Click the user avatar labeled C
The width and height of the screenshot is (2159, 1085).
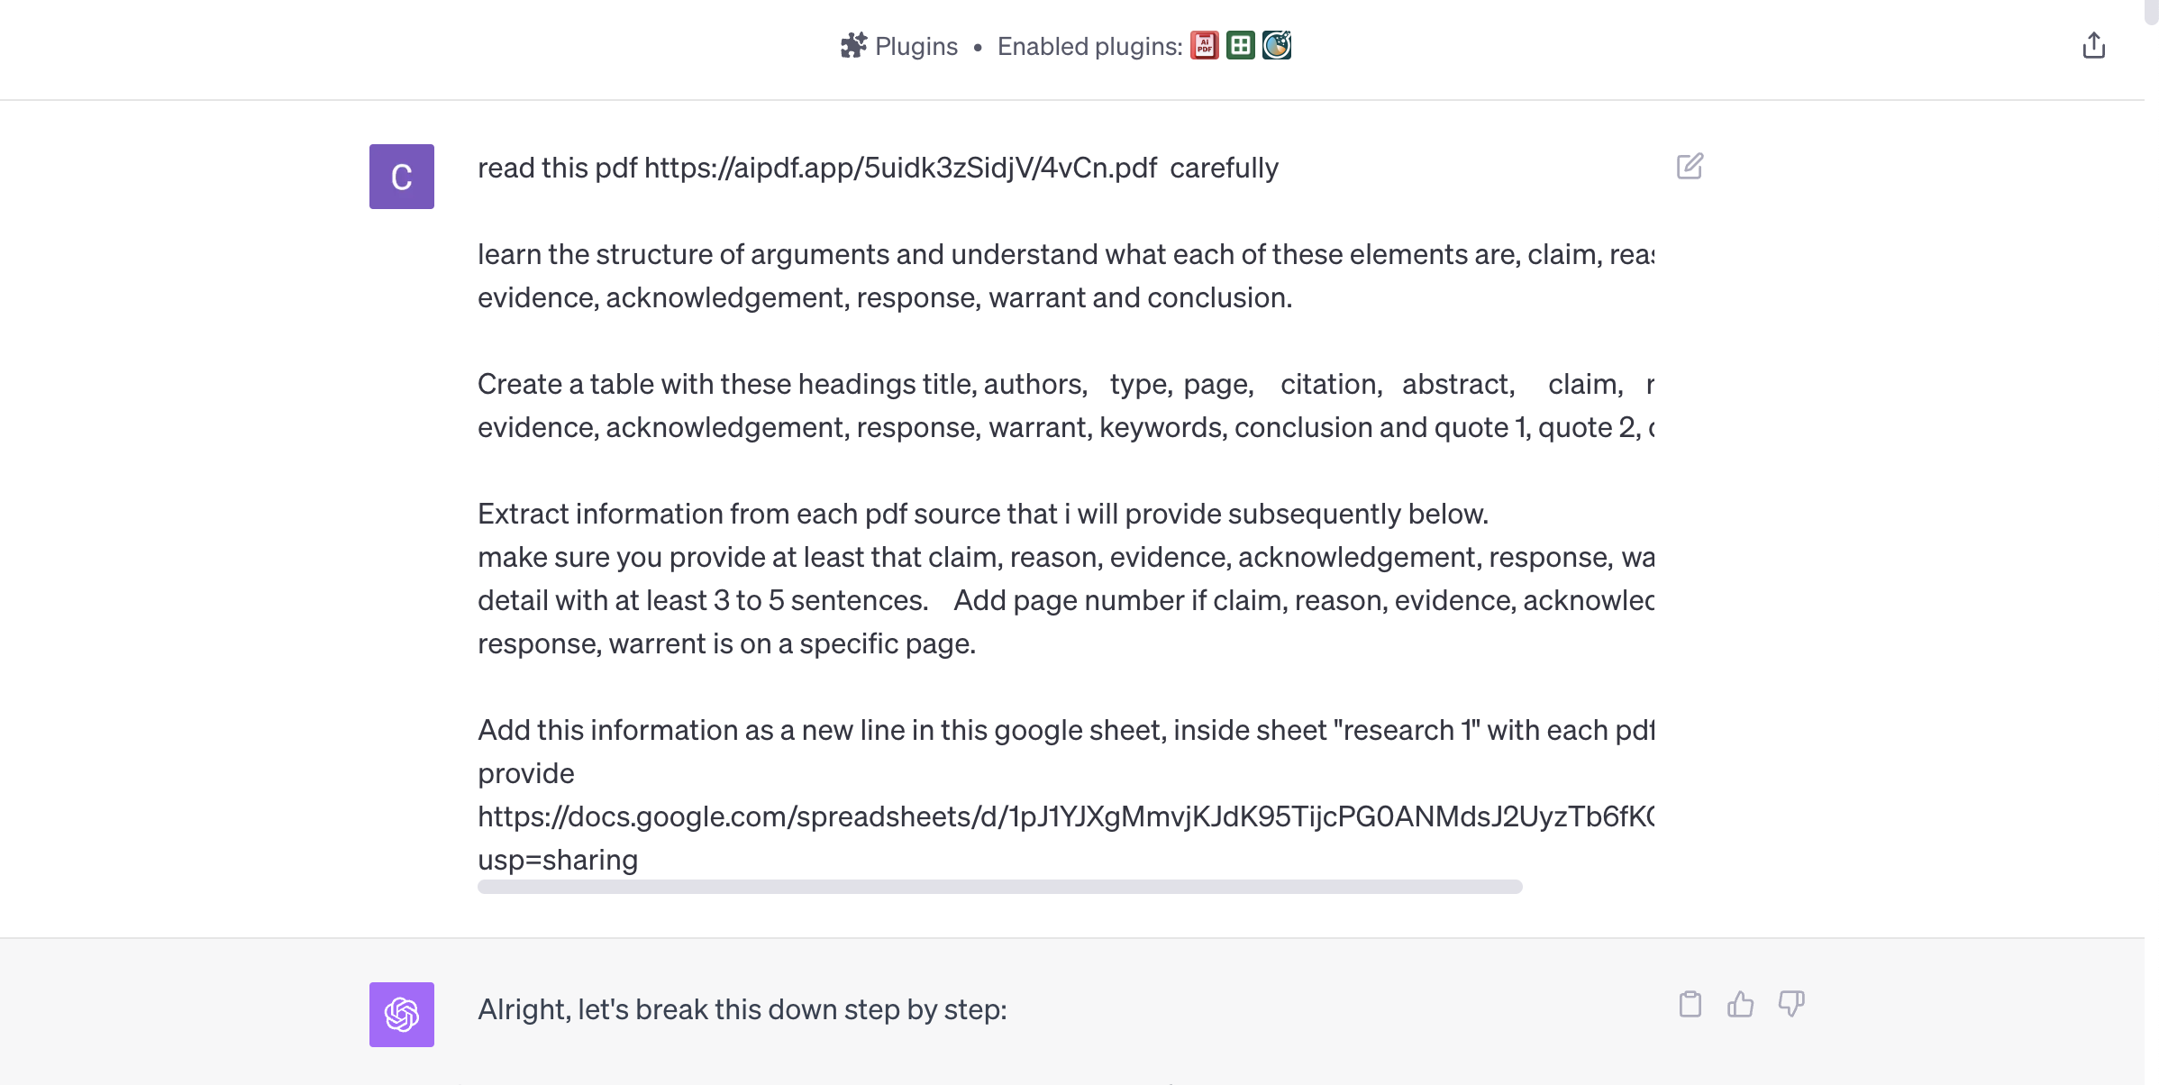(402, 177)
